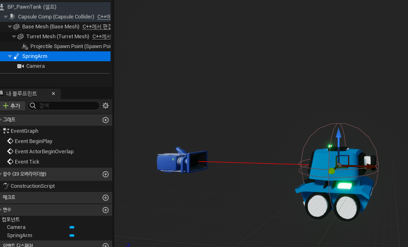Click the Event Tick diamond icon
Screen dimensions: 408x247
coord(10,162)
